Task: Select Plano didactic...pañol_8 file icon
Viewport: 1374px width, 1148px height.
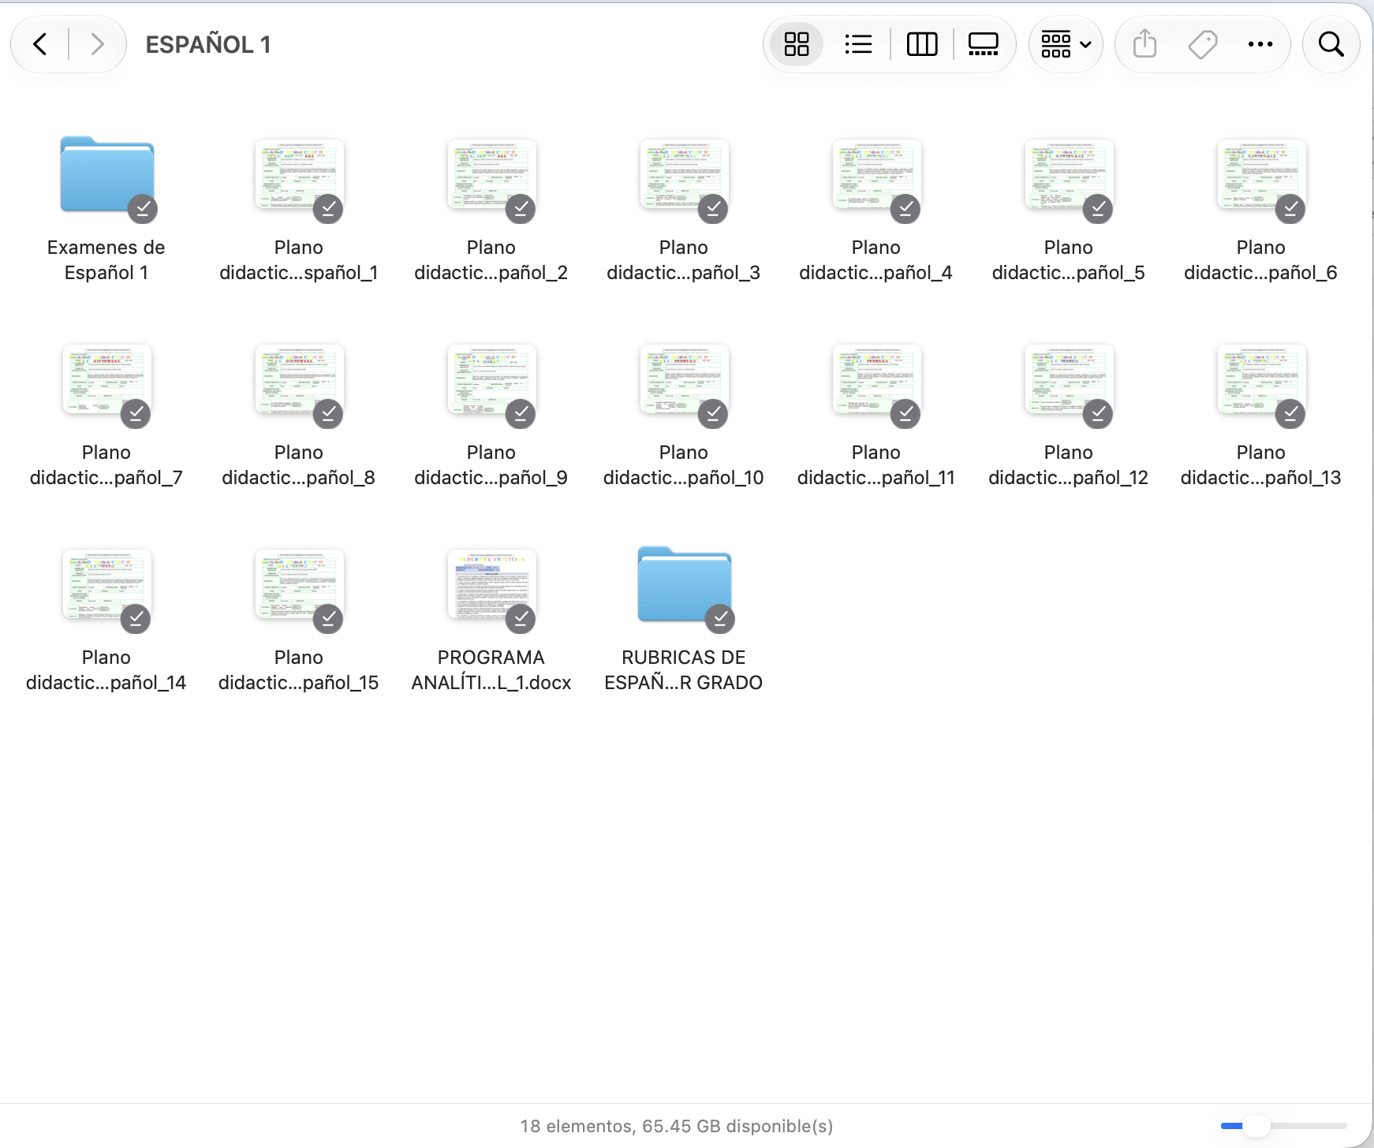Action: point(299,379)
